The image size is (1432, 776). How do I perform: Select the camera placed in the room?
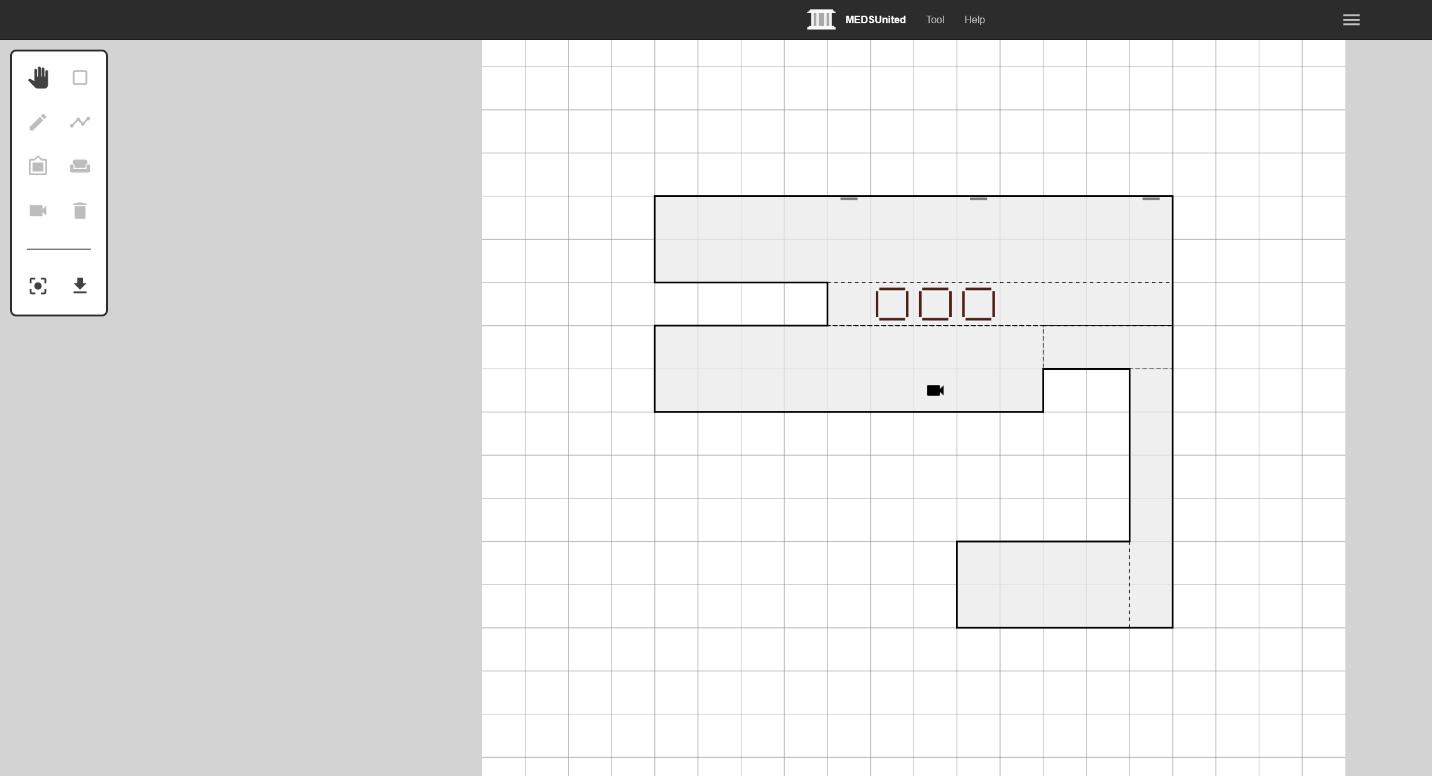coord(935,391)
